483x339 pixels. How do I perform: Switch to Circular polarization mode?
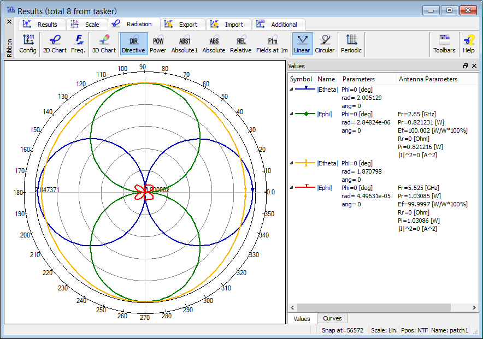tap(325, 44)
